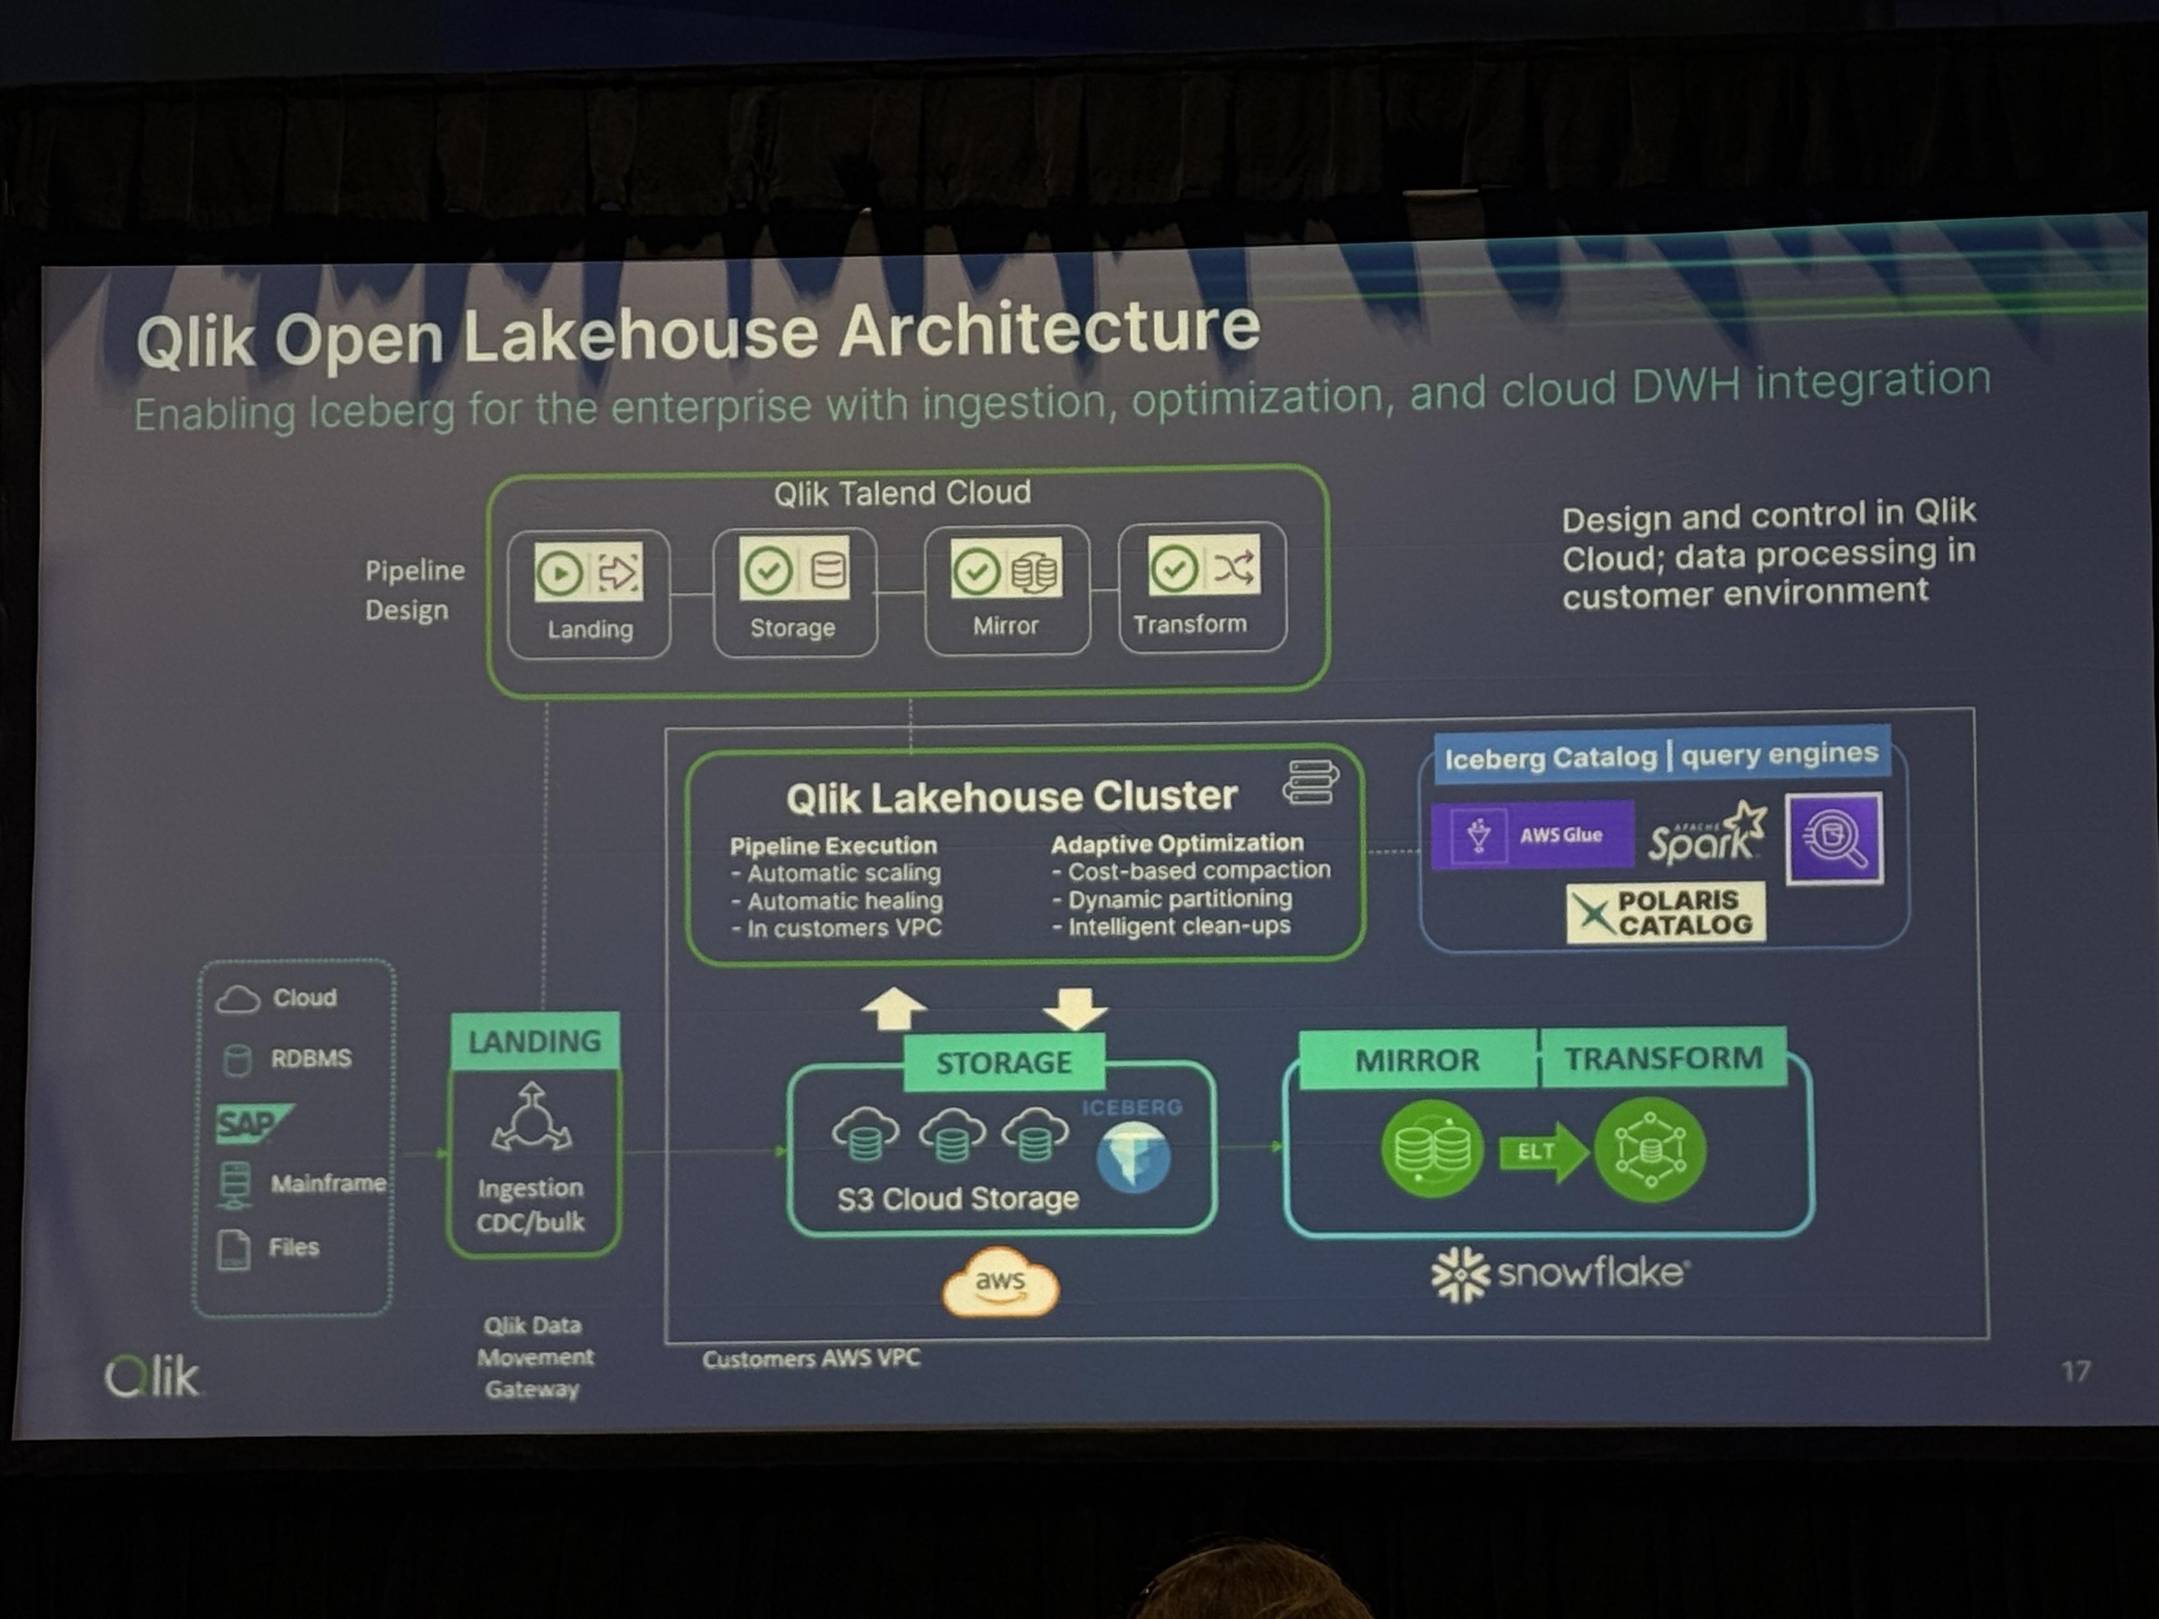Click the Apache Spark logo

tap(1708, 834)
